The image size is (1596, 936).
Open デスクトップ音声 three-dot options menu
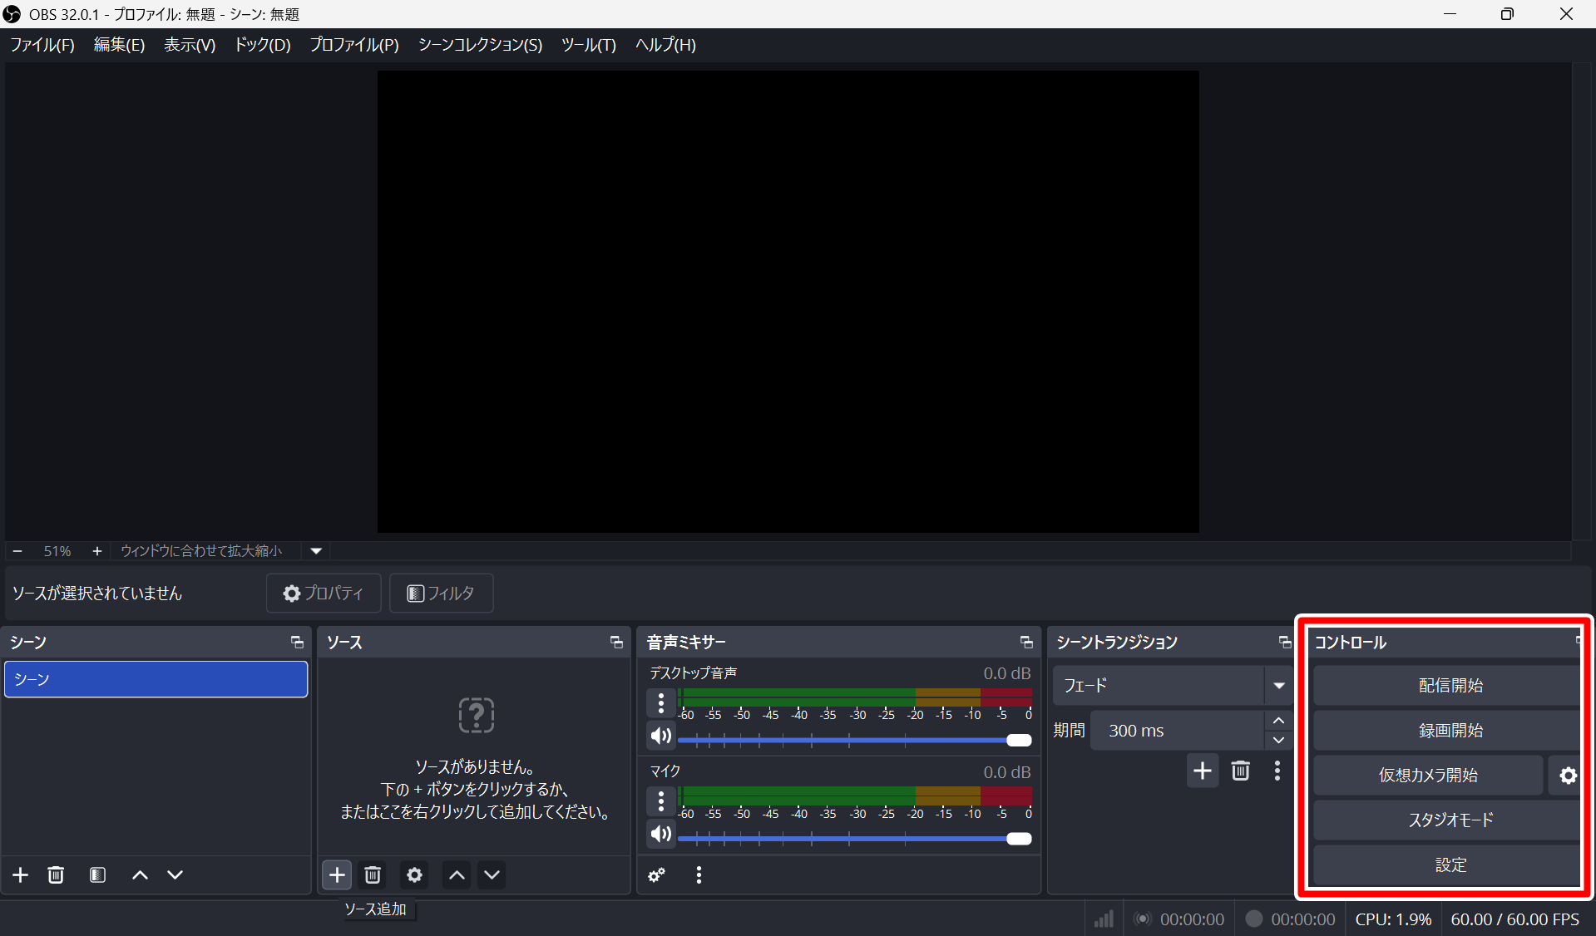tap(661, 703)
